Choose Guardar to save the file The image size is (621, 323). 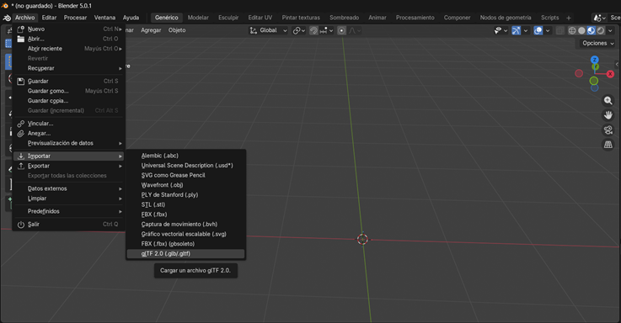click(69, 81)
